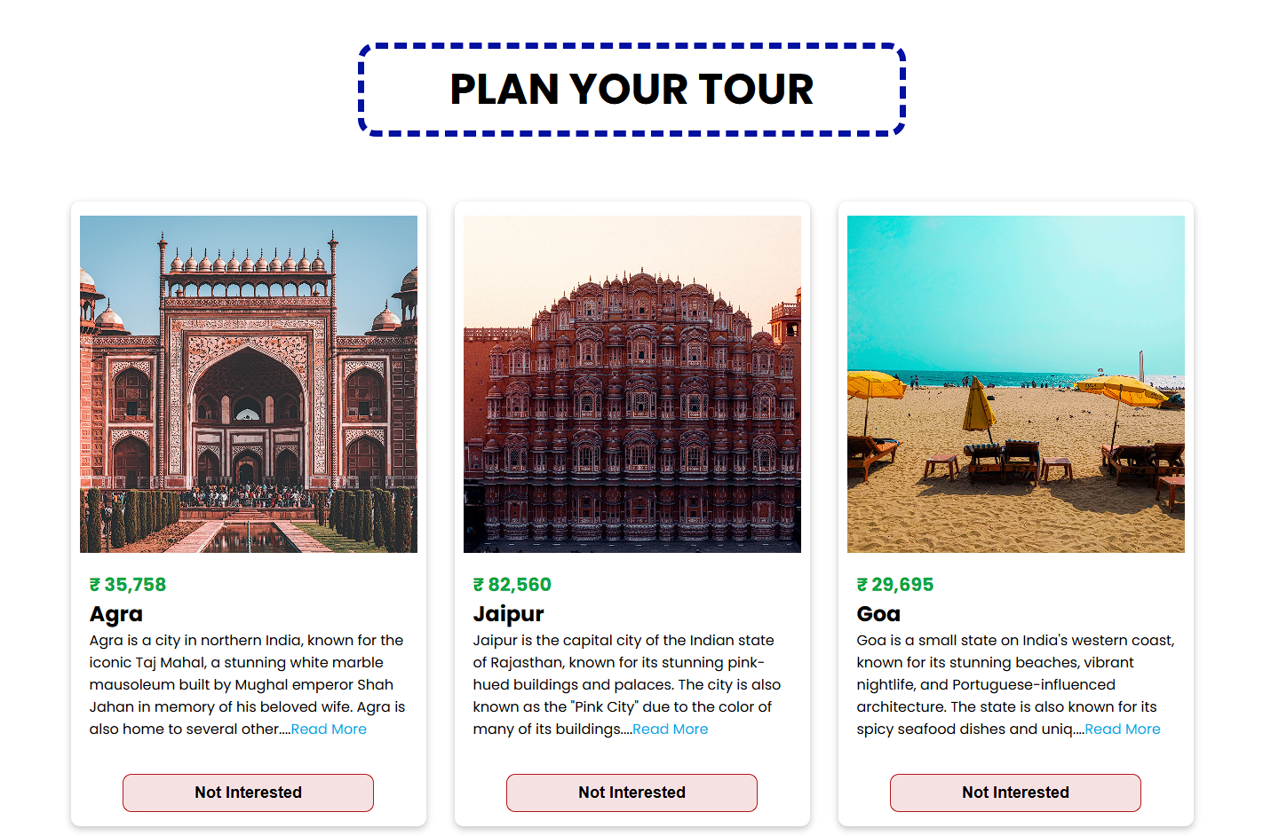The width and height of the screenshot is (1263, 836).
Task: Click the Goa beach photo
Action: [1016, 384]
